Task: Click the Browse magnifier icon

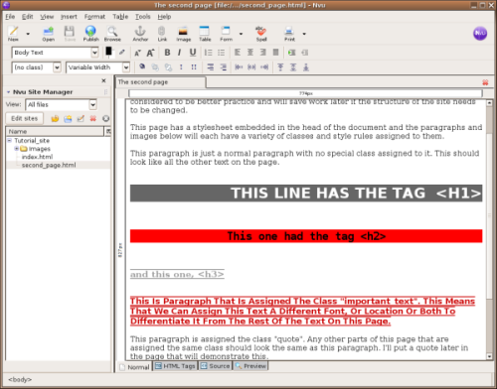Action: 112,33
